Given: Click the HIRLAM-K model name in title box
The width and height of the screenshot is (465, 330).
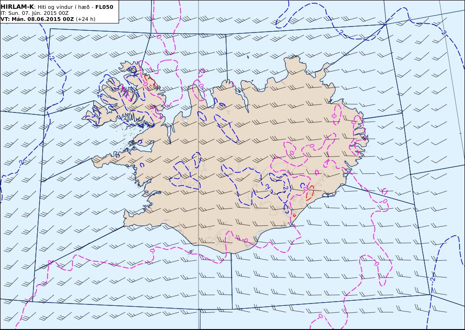Looking at the screenshot, I should (17, 7).
